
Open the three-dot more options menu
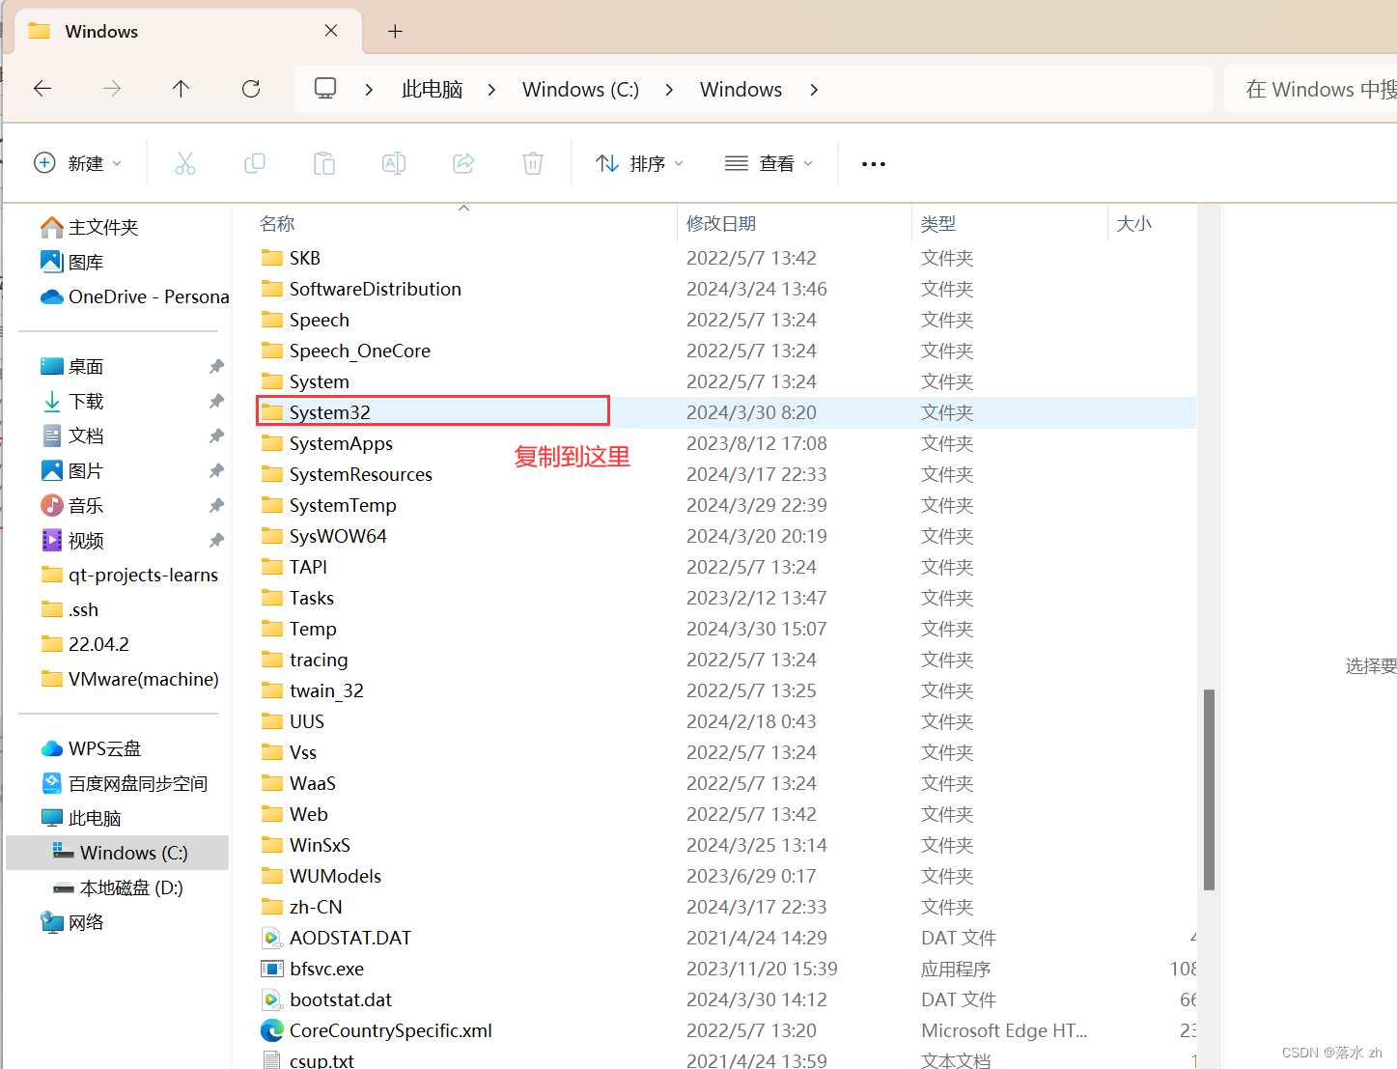click(x=874, y=164)
